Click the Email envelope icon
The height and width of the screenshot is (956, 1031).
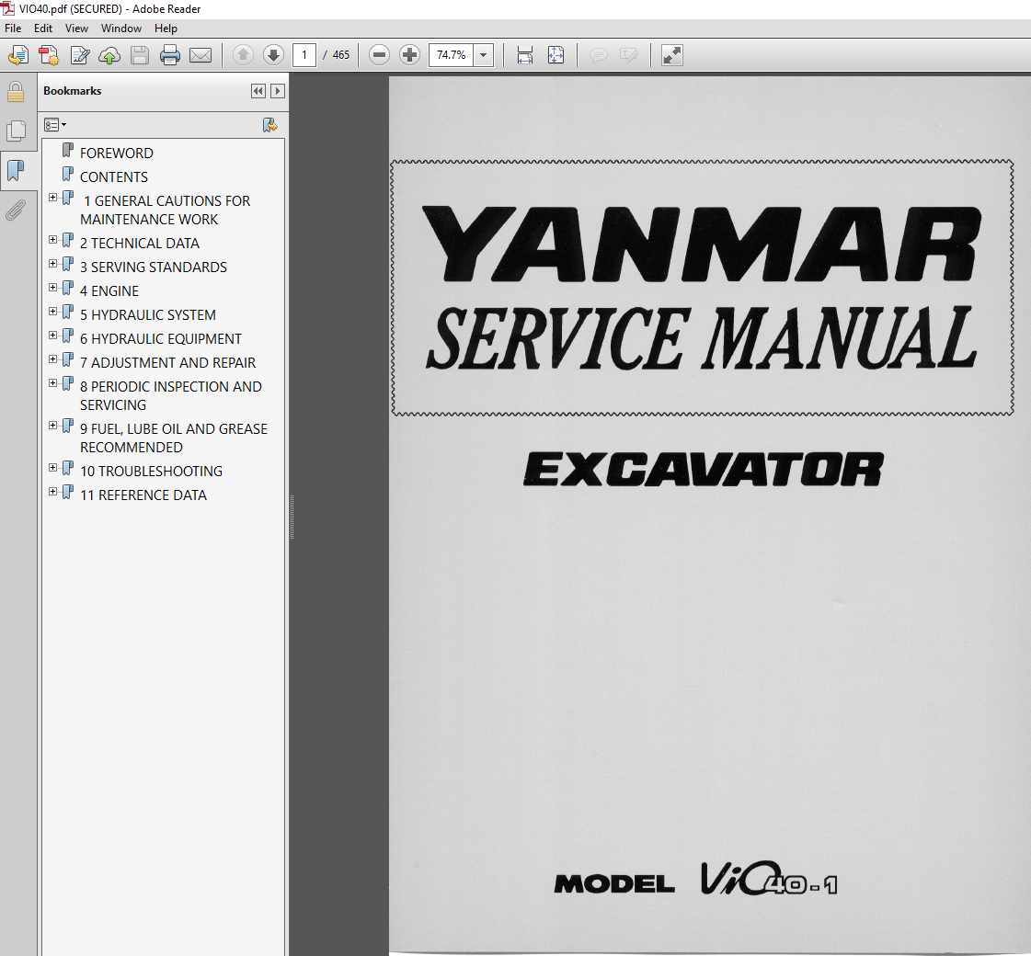click(200, 55)
